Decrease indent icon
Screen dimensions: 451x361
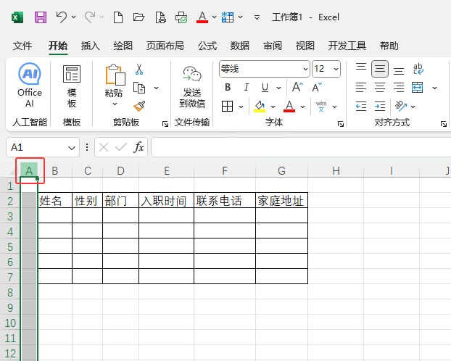tap(361, 107)
